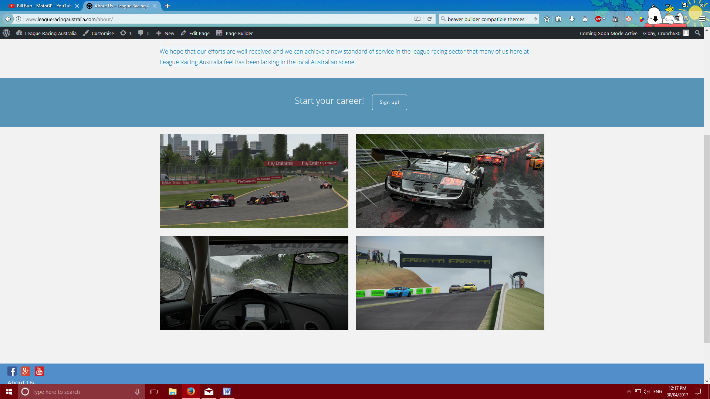This screenshot has height=399, width=710.
Task: Reload the page with refresh icon
Action: tap(429, 19)
